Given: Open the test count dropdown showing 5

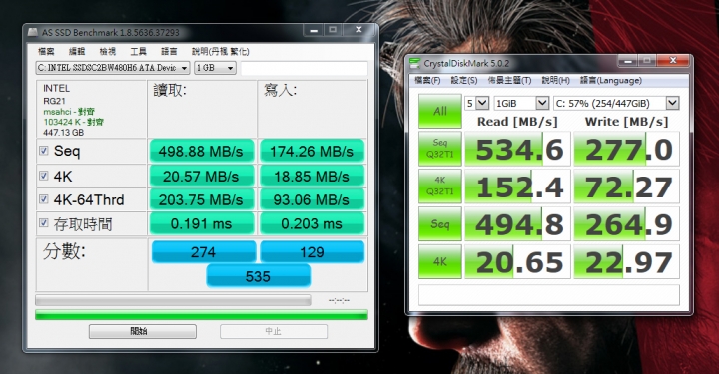Looking at the screenshot, I should click(x=477, y=103).
